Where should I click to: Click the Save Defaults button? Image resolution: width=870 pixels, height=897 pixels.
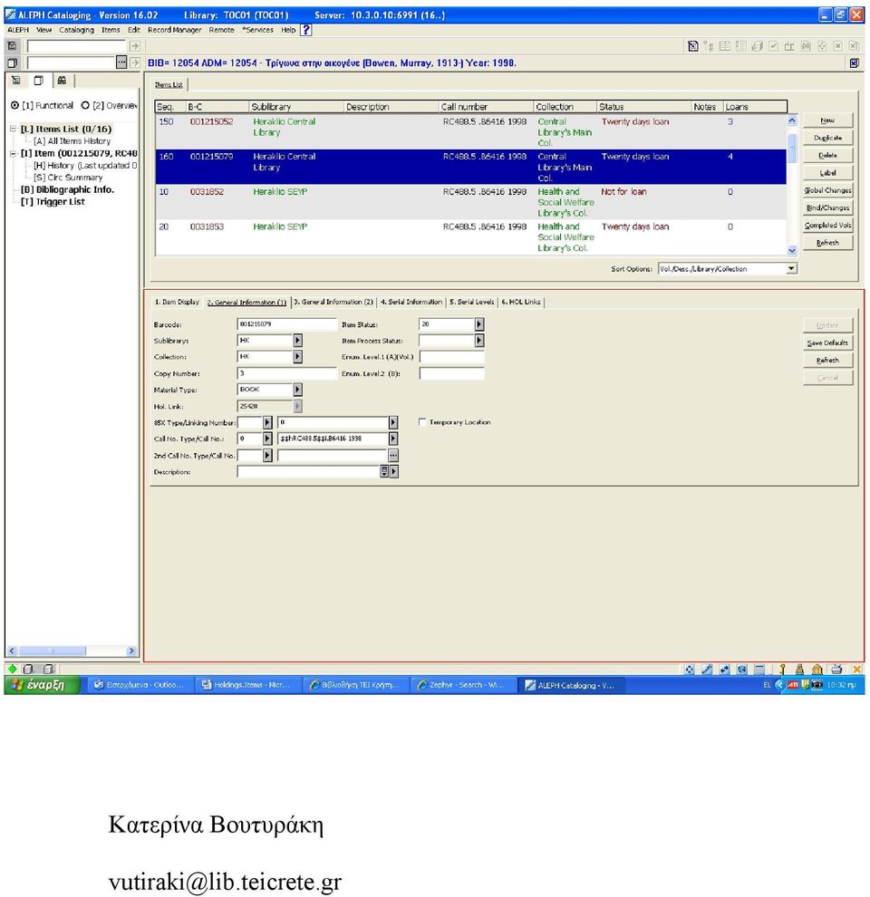827,342
